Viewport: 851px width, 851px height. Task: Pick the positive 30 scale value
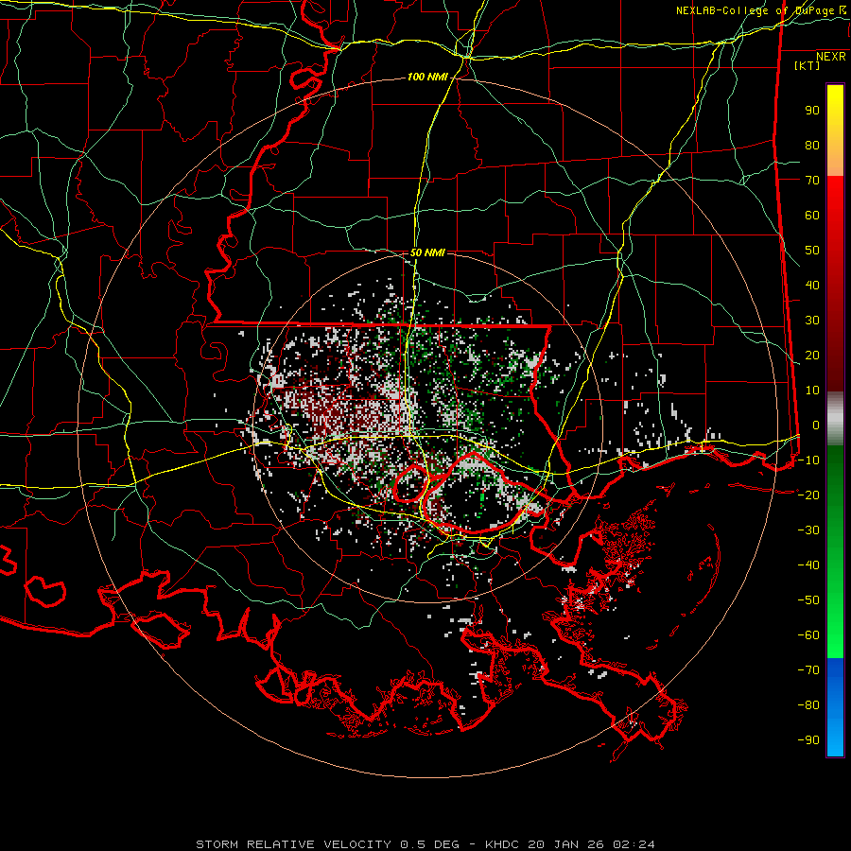coord(812,321)
